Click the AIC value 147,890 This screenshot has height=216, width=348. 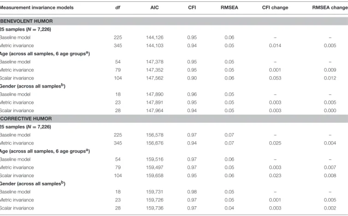(x=155, y=94)
